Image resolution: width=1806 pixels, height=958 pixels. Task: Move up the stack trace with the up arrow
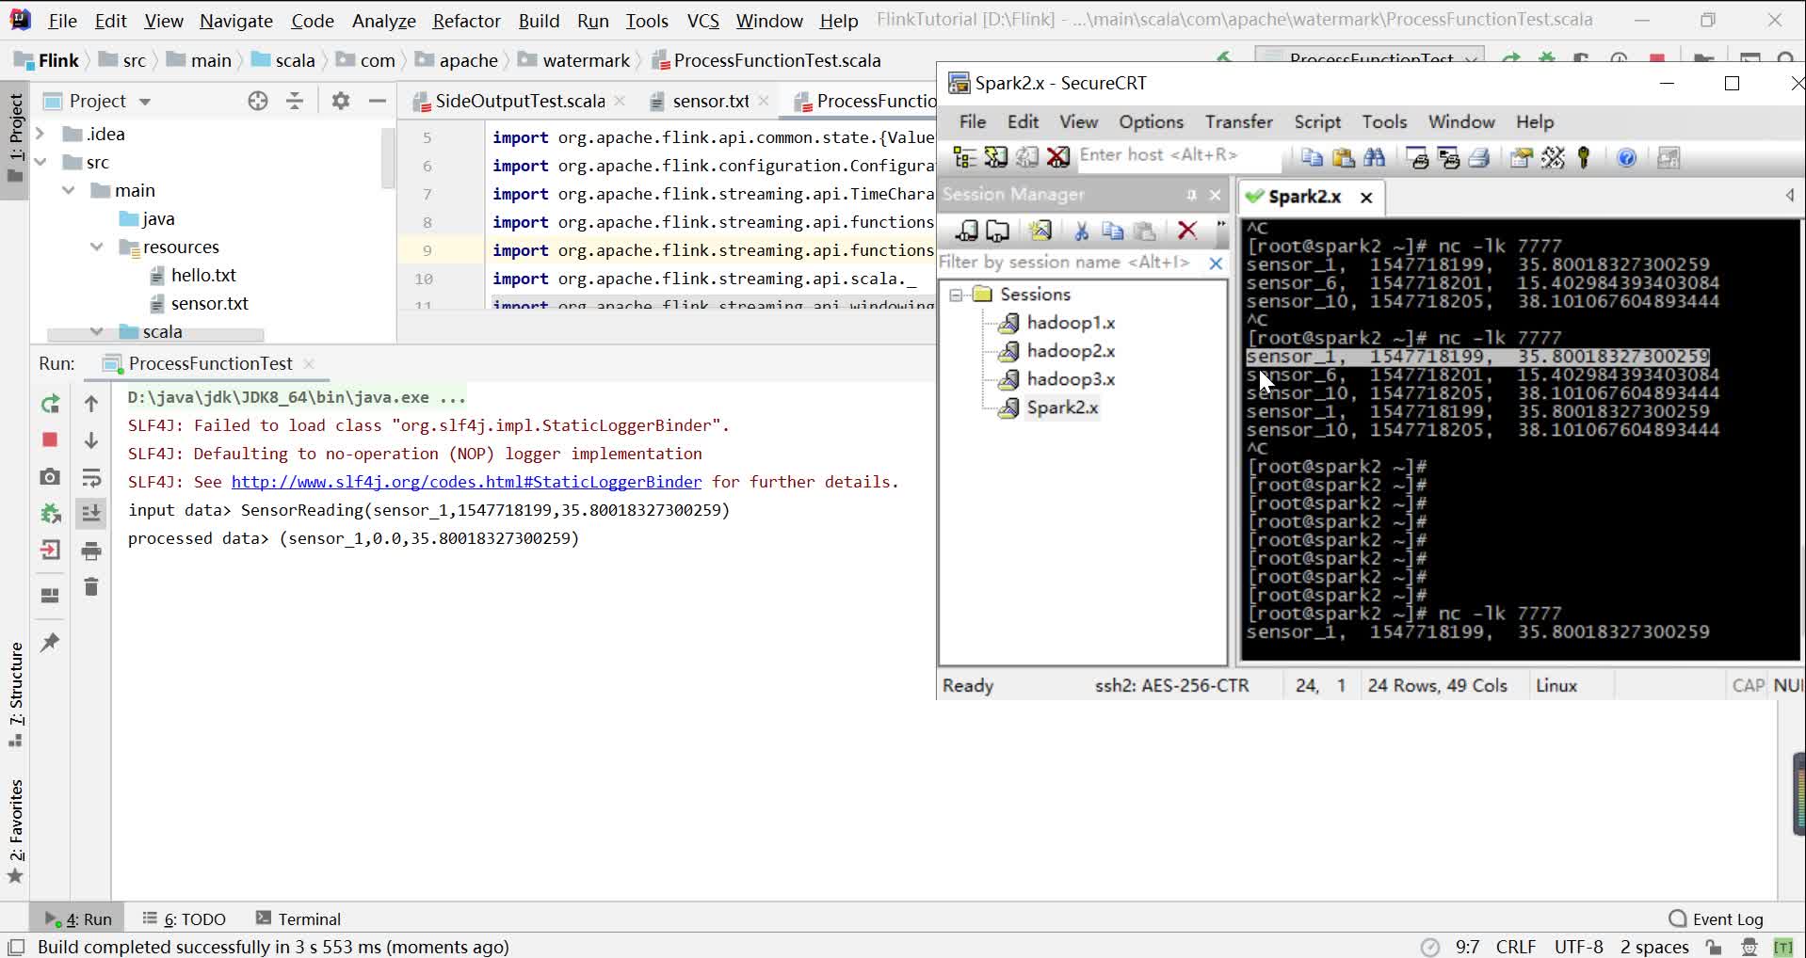click(x=91, y=404)
